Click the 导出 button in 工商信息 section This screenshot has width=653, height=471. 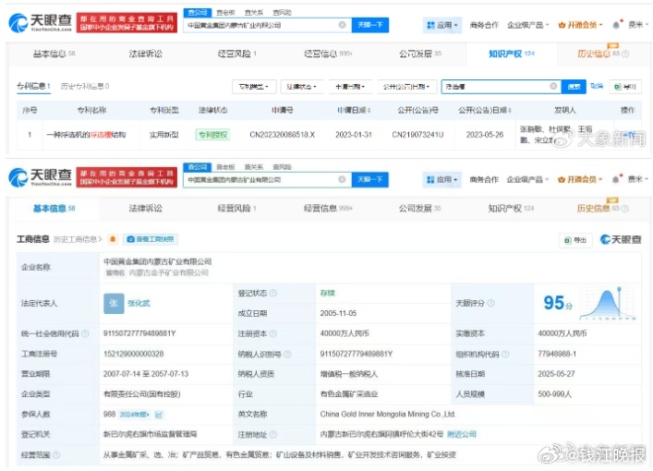pyautogui.click(x=575, y=240)
